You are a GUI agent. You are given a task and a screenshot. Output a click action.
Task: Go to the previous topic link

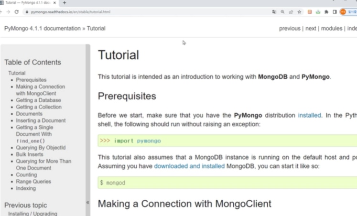tap(290, 29)
